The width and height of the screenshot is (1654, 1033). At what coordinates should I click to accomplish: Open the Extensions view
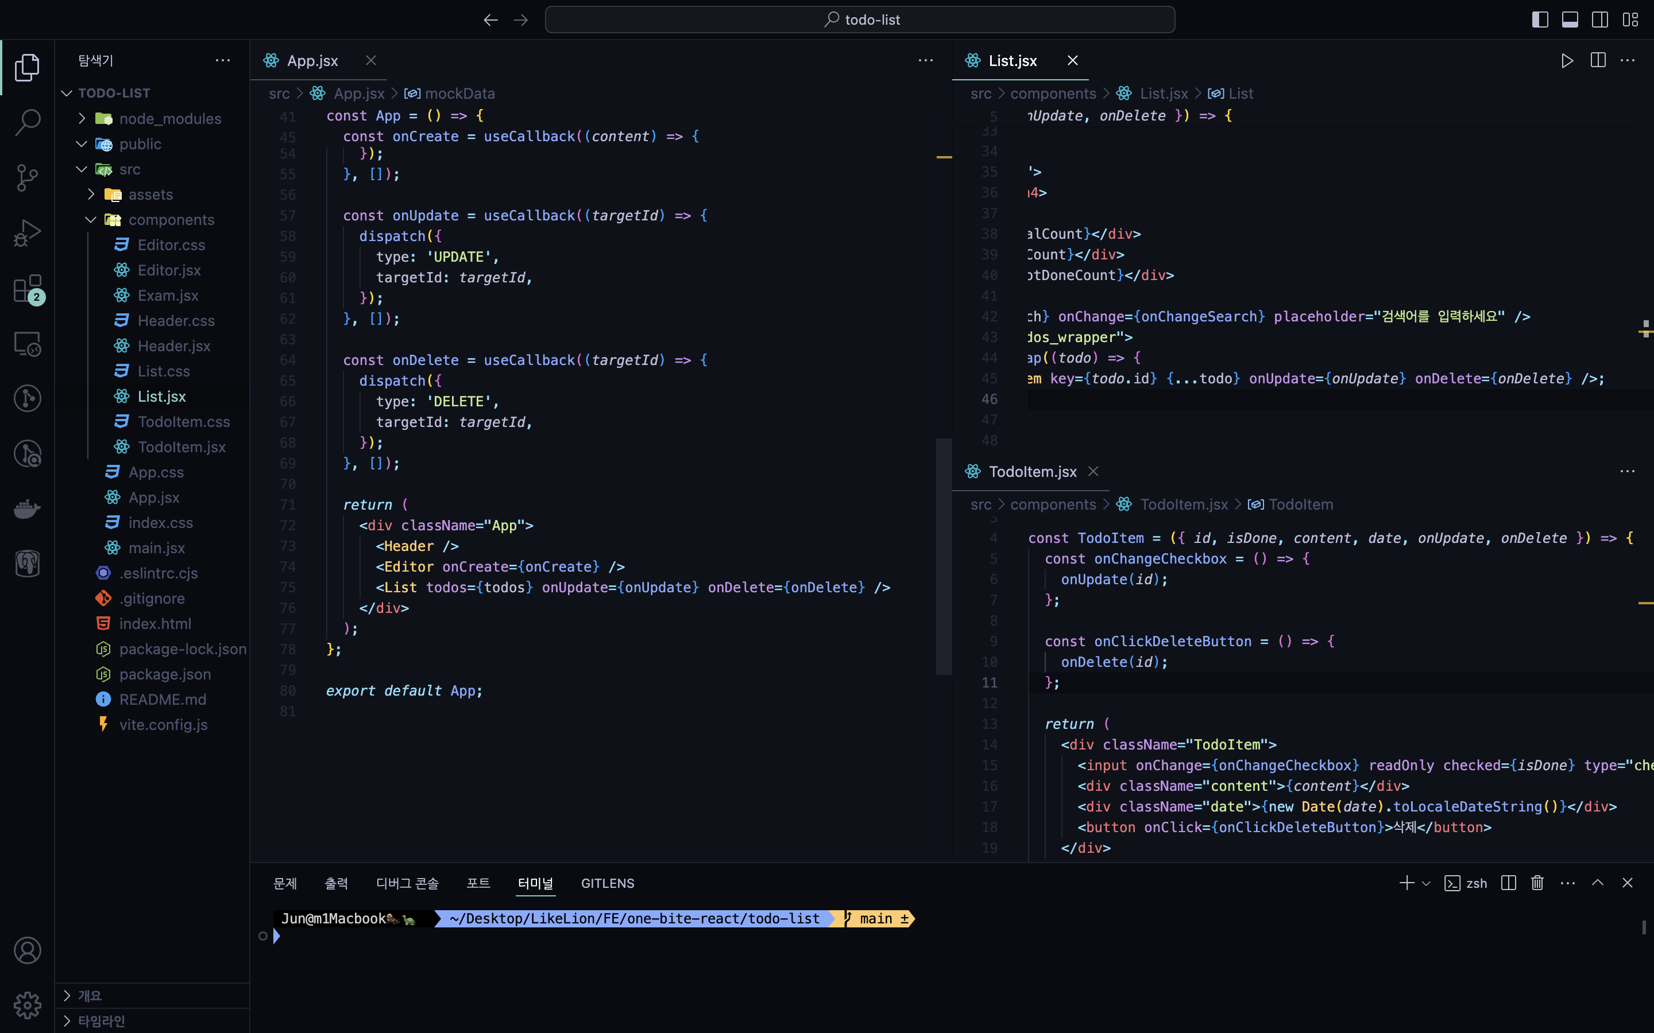click(28, 289)
